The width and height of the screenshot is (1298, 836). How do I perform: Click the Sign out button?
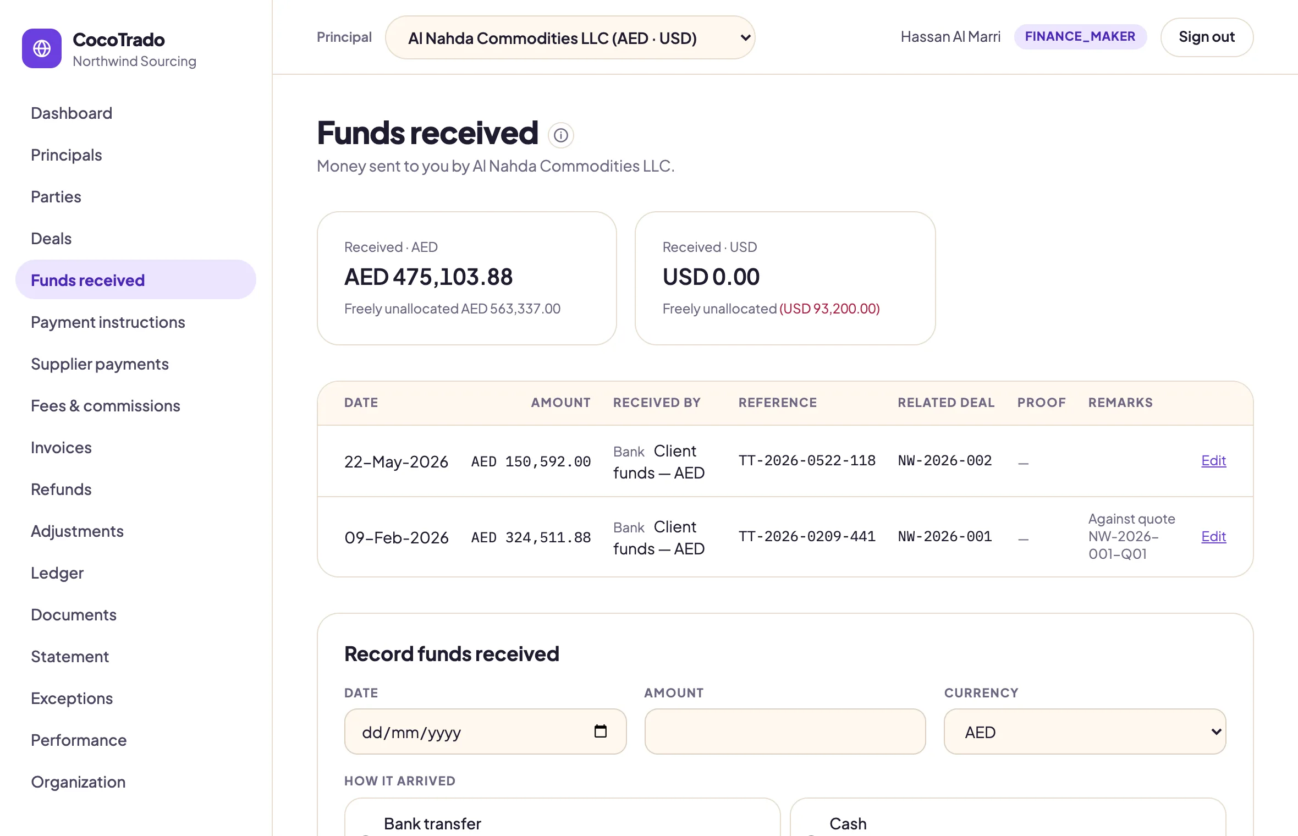coord(1207,37)
